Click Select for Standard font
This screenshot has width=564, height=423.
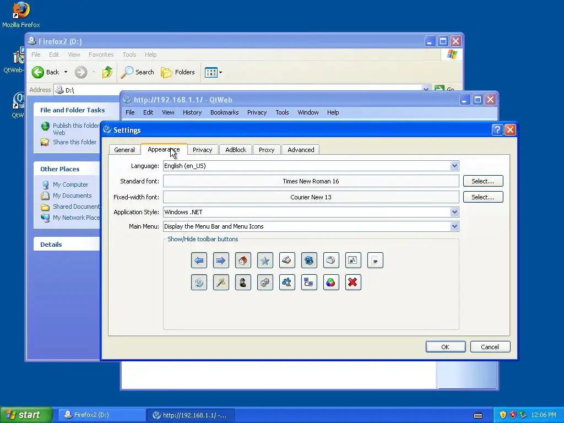[482, 181]
